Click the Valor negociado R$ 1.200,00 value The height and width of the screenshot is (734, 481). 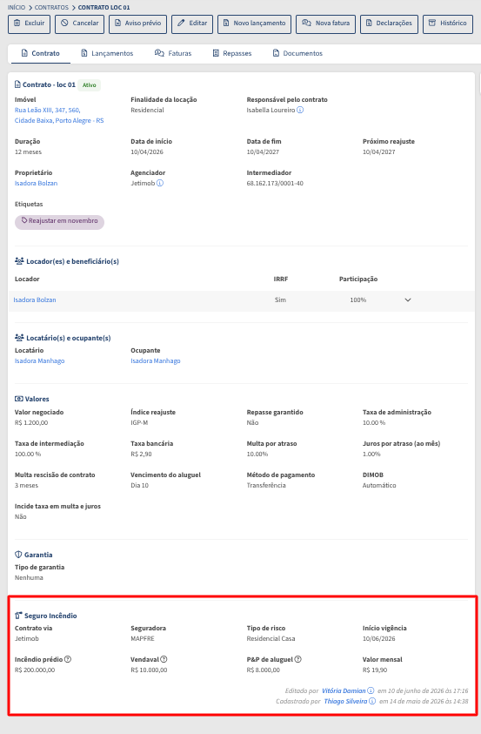[x=31, y=422]
